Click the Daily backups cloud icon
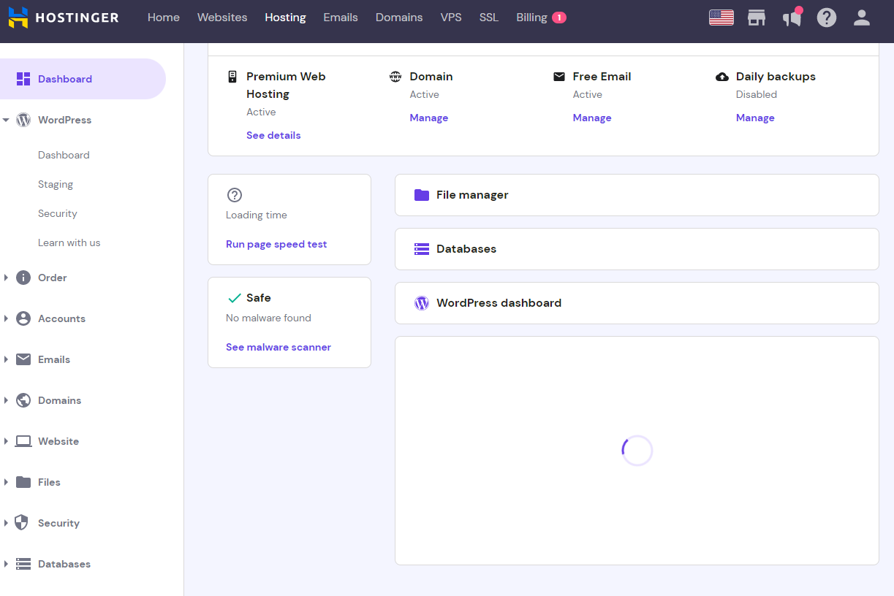The image size is (894, 596). click(722, 77)
